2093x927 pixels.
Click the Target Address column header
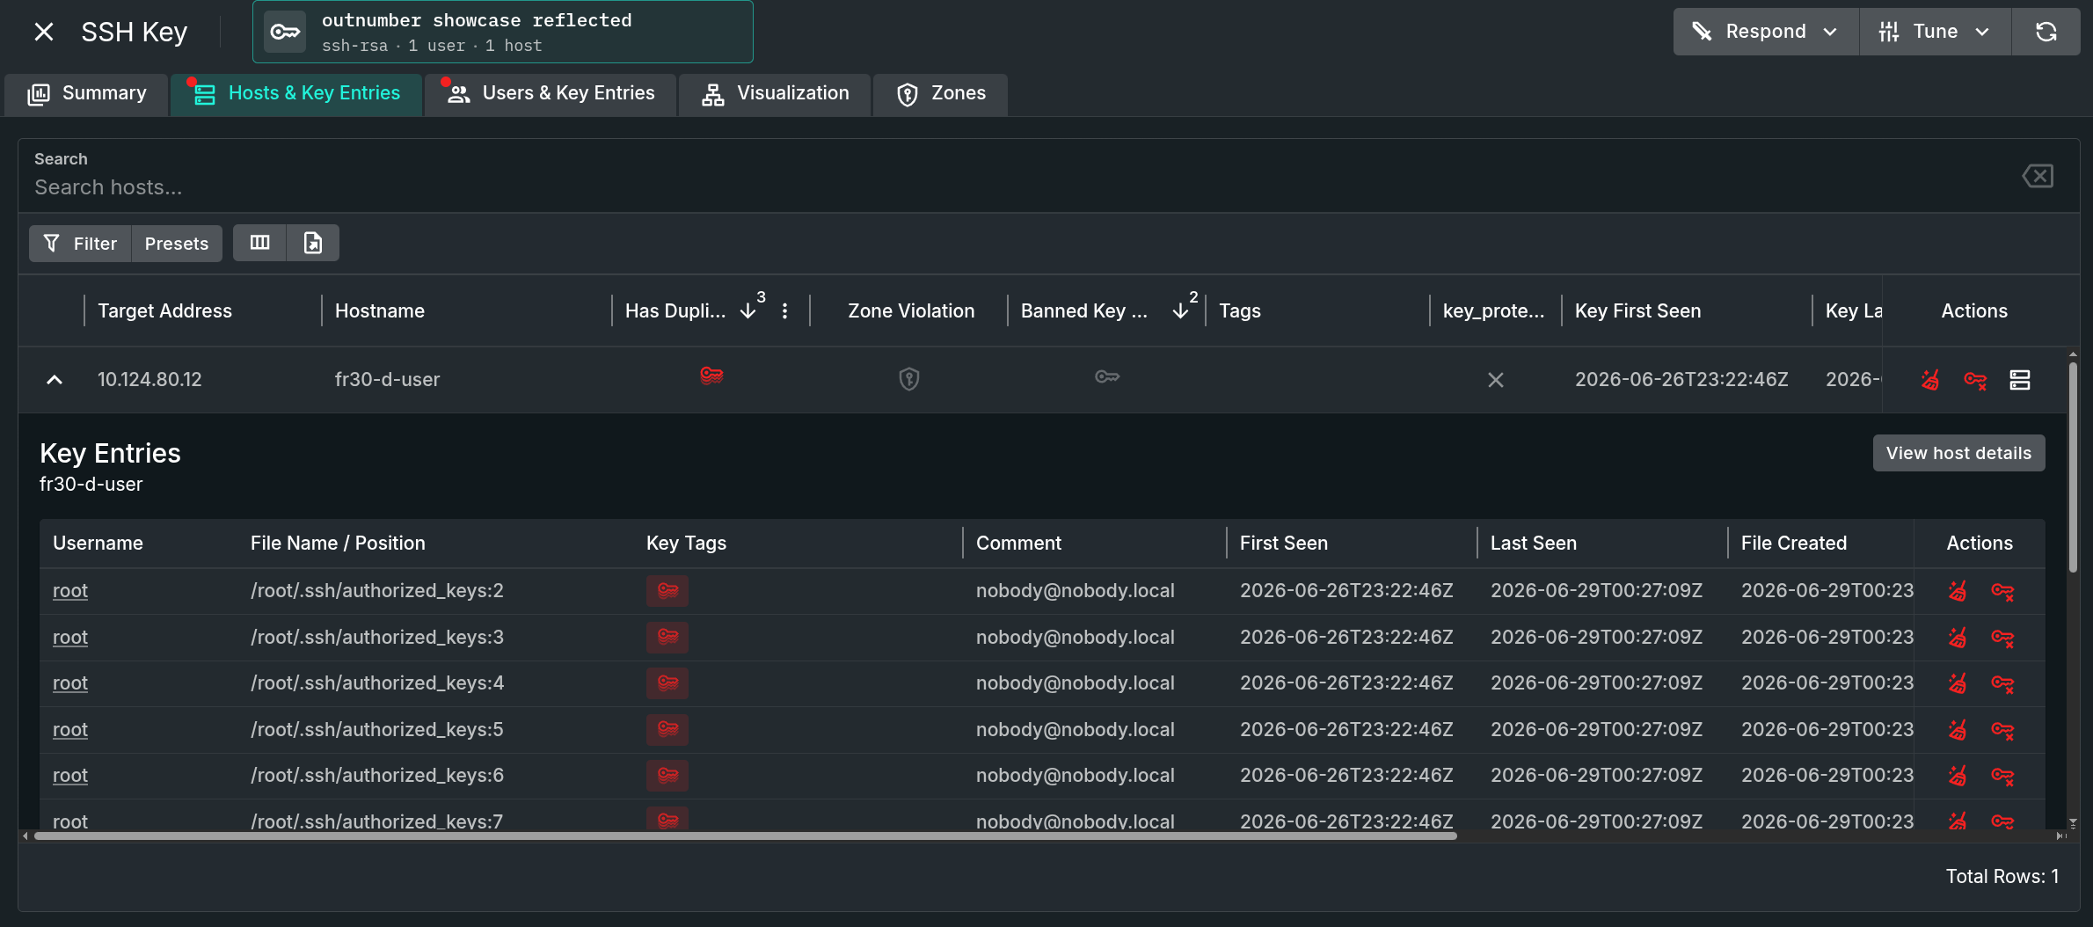click(164, 311)
